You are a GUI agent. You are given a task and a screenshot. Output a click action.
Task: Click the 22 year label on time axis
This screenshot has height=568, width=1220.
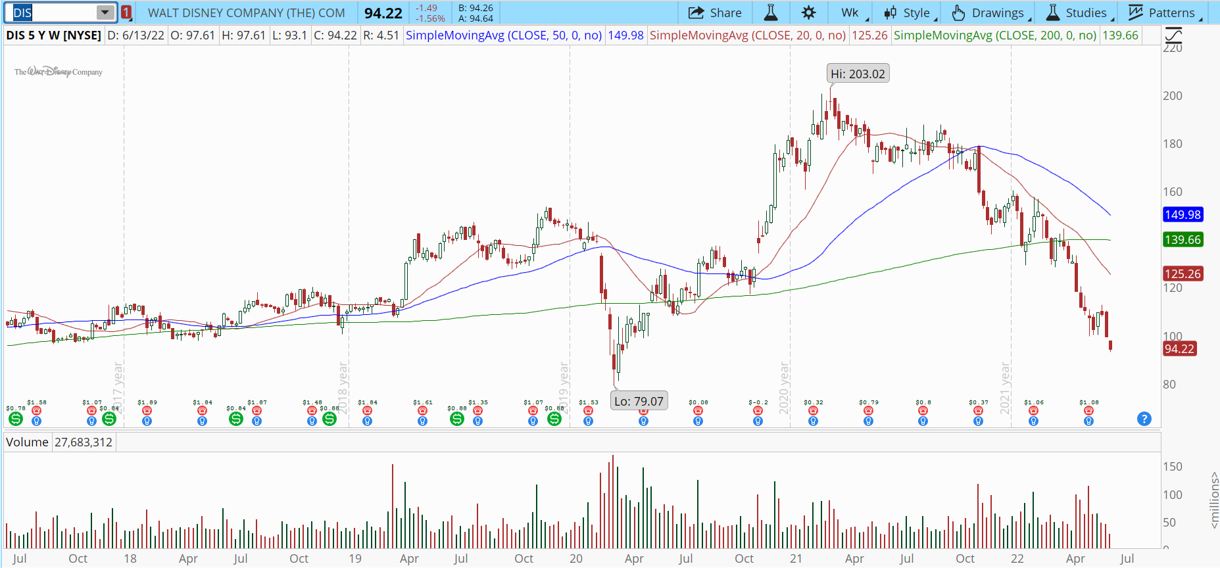[1017, 559]
